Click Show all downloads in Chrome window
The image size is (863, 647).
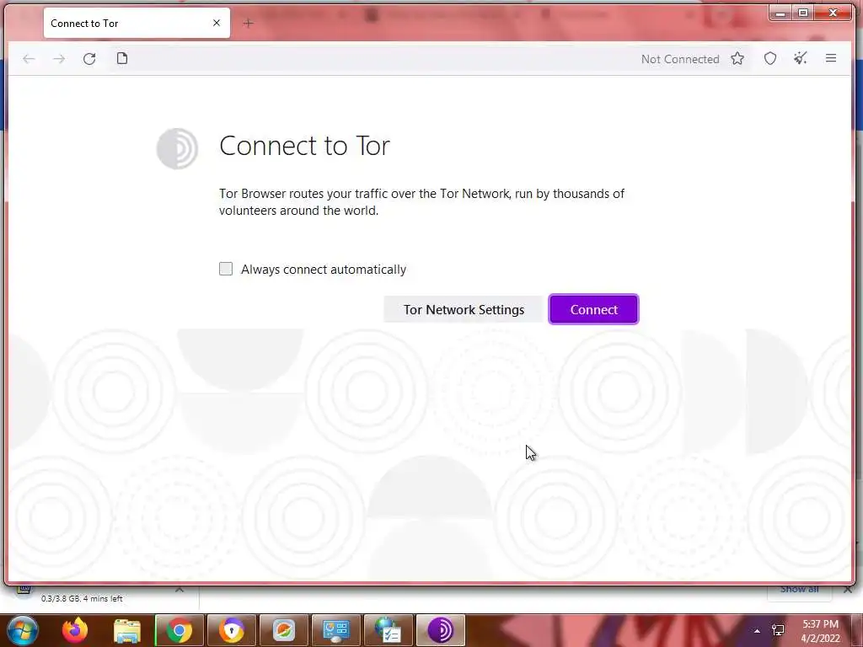click(x=799, y=589)
